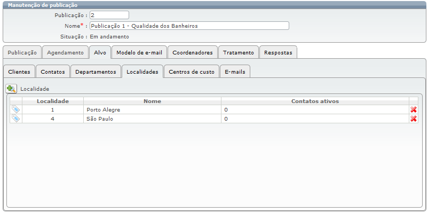The height and width of the screenshot is (213, 428).
Task: Open the Tratamento tab
Action: (239, 52)
